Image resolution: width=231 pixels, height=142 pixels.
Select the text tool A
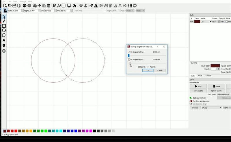4,40
